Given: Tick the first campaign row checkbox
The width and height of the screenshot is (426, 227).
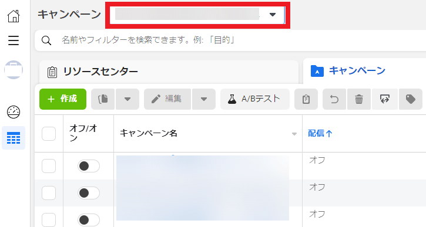Looking at the screenshot, I should (x=49, y=166).
